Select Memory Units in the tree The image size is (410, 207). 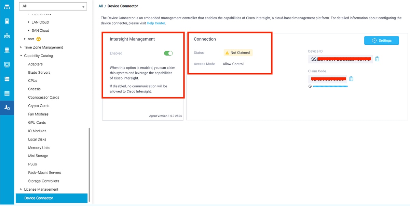pyautogui.click(x=39, y=148)
